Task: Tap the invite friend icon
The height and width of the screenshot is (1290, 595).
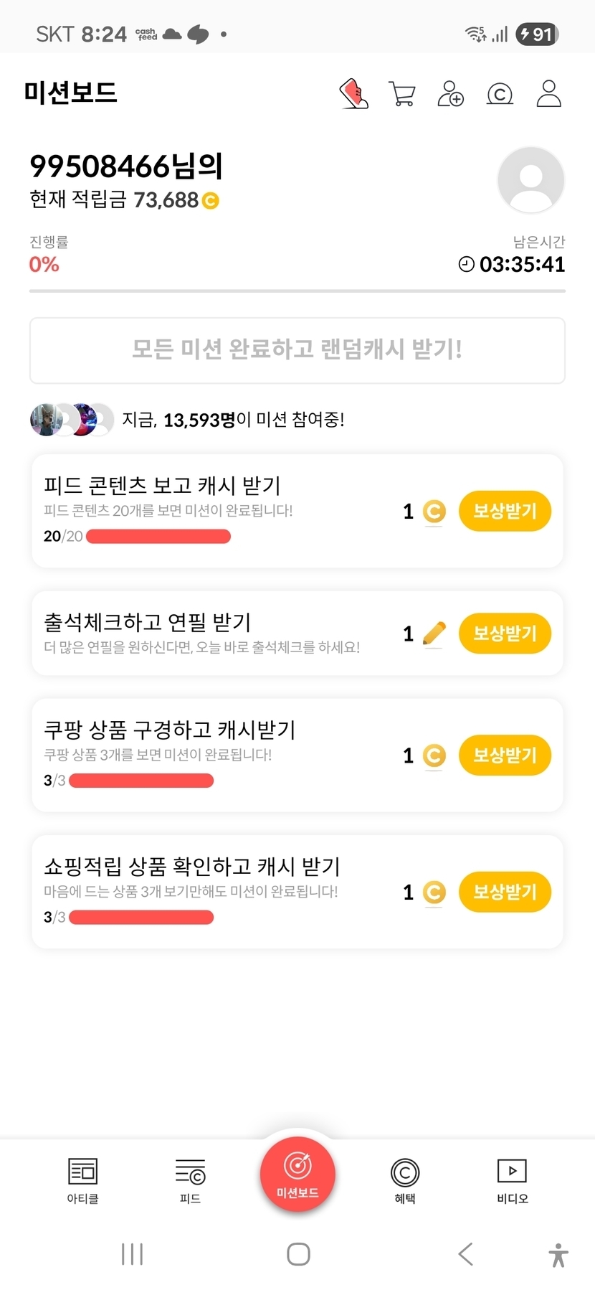Action: pos(450,94)
